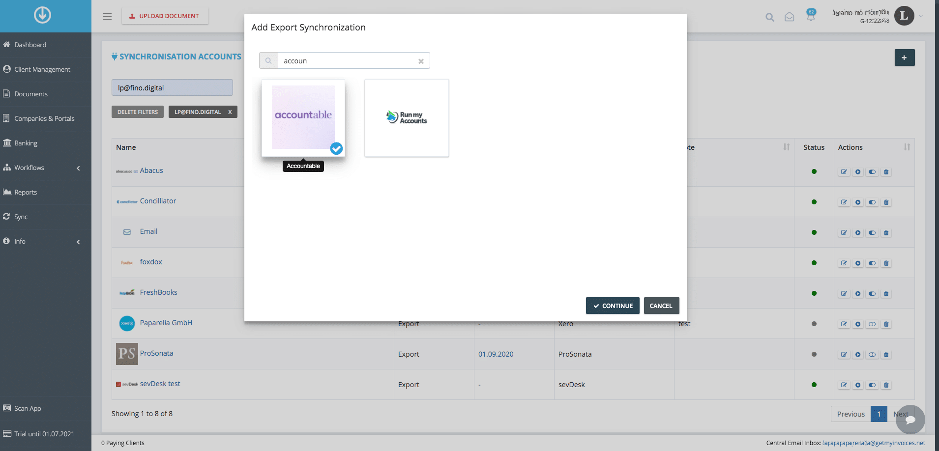939x451 pixels.
Task: Open the chat support bubble
Action: coord(910,420)
